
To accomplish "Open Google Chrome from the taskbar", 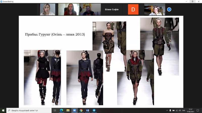I will tap(81, 110).
